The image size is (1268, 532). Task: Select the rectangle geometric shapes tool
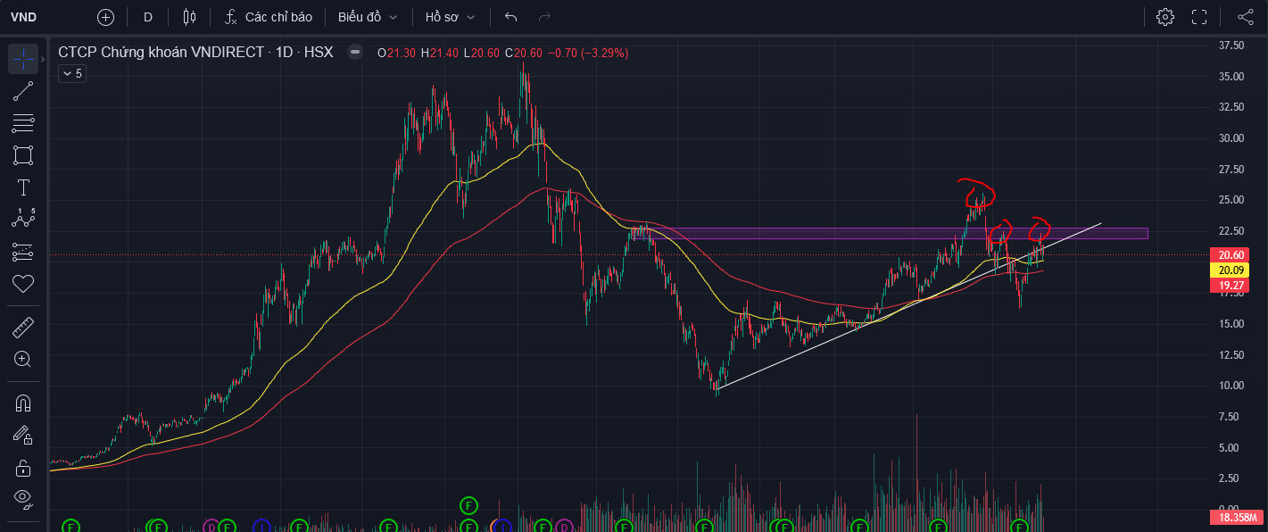[23, 155]
